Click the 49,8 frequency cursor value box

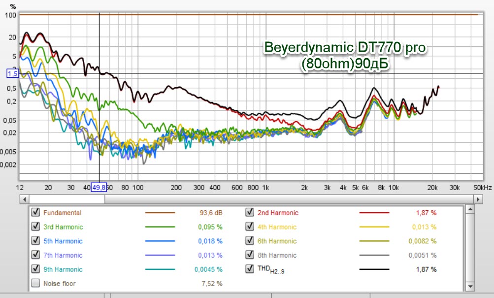point(99,188)
